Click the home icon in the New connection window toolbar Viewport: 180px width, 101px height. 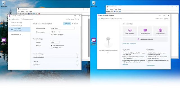[99, 19]
